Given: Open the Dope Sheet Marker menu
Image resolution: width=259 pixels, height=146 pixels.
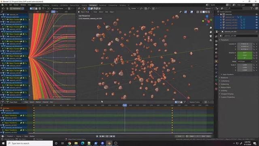Looking at the screenshot, I should click(x=38, y=102).
